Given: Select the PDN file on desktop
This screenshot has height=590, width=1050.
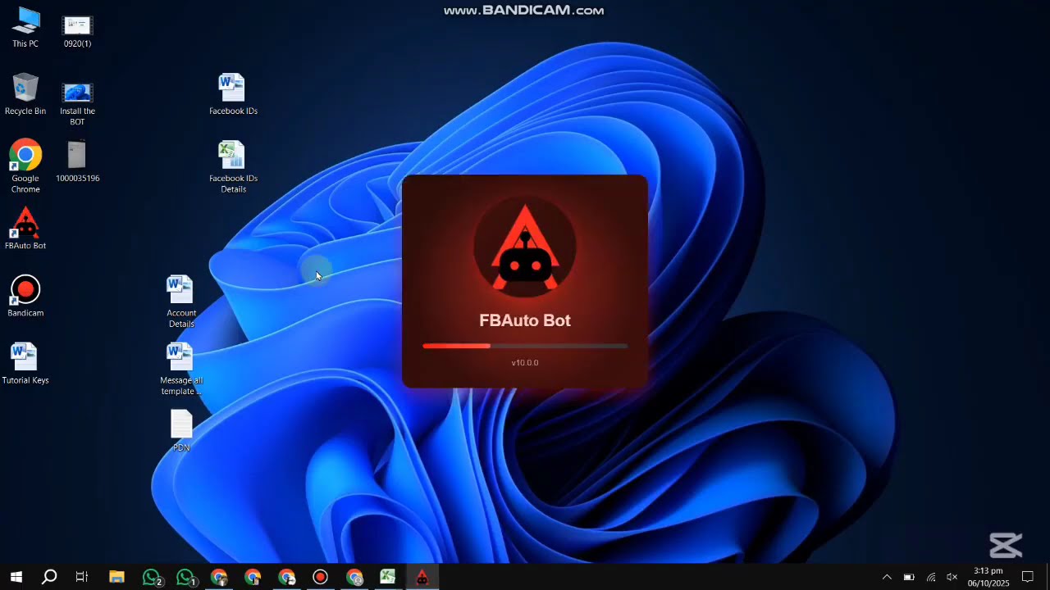Looking at the screenshot, I should point(181,430).
